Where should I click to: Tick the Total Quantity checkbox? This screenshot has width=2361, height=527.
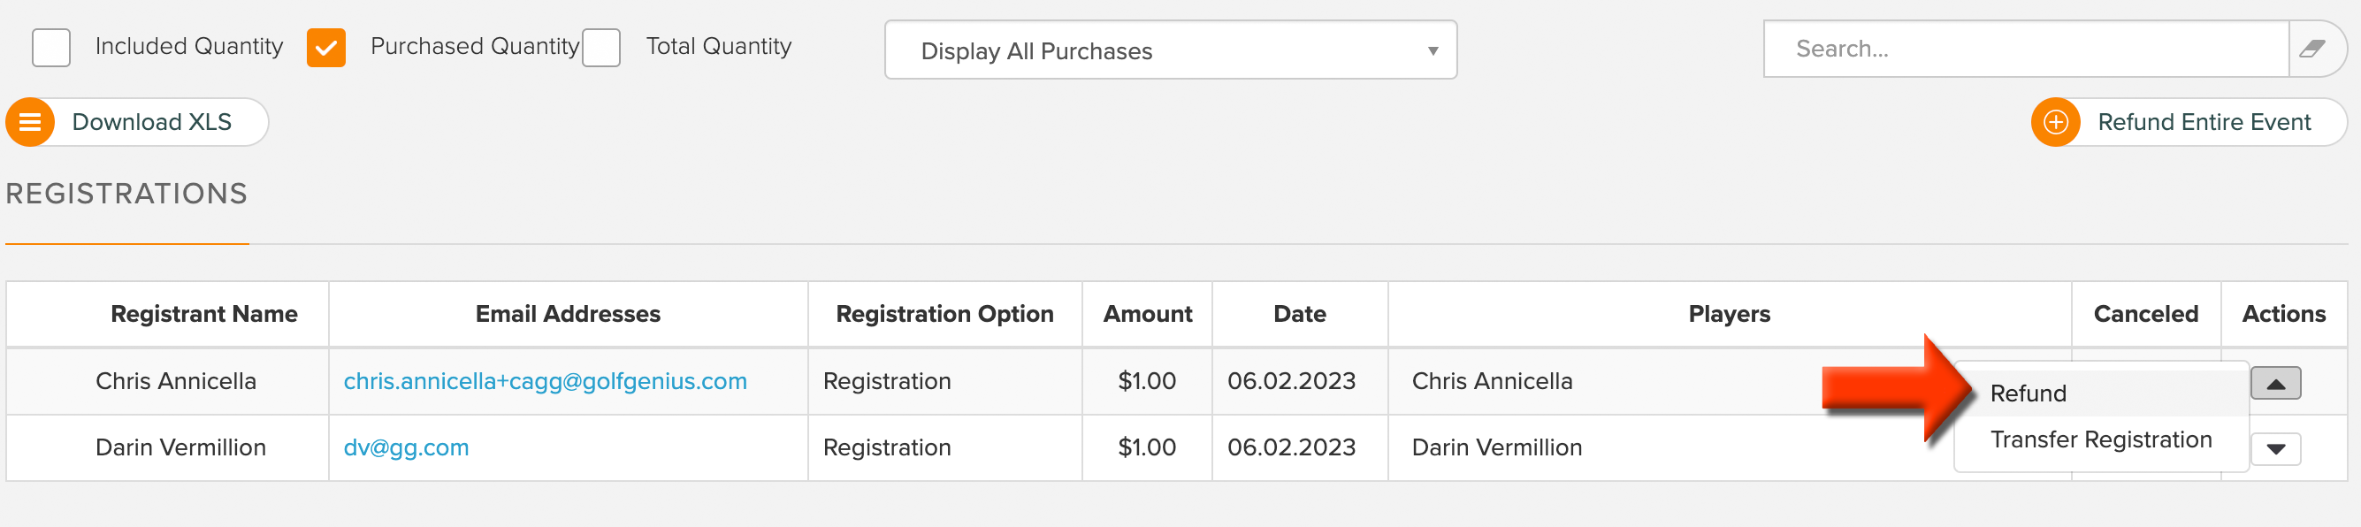[601, 48]
